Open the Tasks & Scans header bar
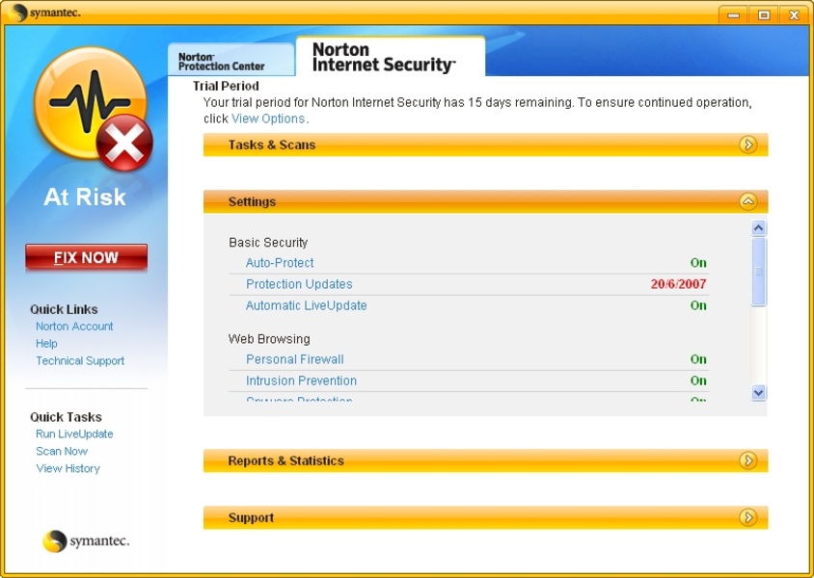Screen dimensions: 814x578 (485, 144)
